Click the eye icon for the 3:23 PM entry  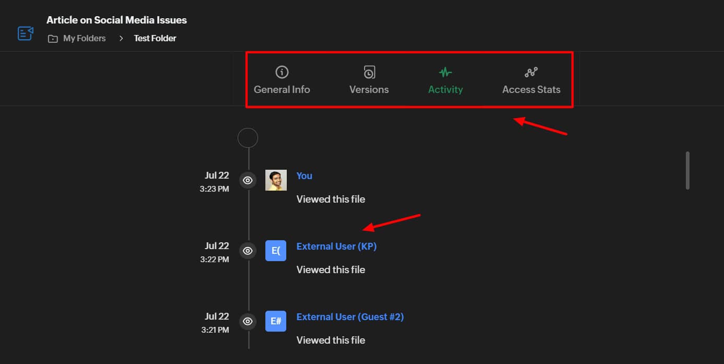point(248,181)
